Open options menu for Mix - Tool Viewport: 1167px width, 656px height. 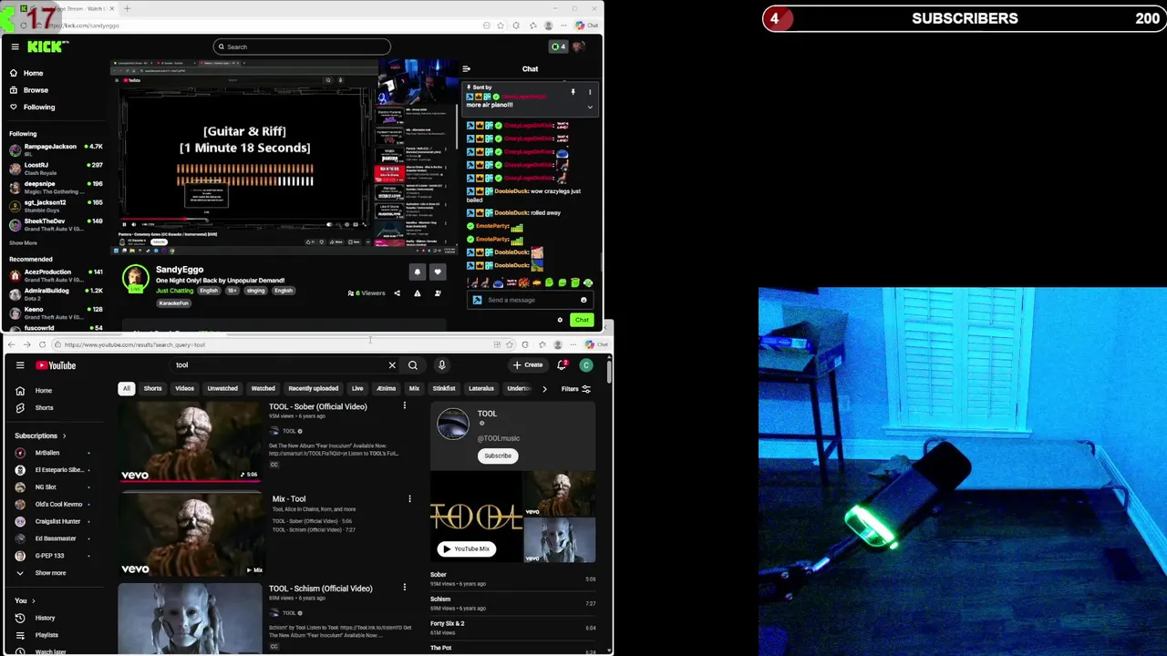point(409,499)
